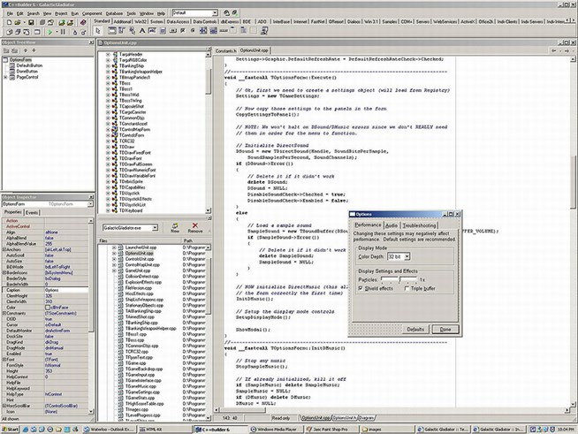Switch to the Audio tab in Options
The width and height of the screenshot is (578, 434).
coord(391,225)
